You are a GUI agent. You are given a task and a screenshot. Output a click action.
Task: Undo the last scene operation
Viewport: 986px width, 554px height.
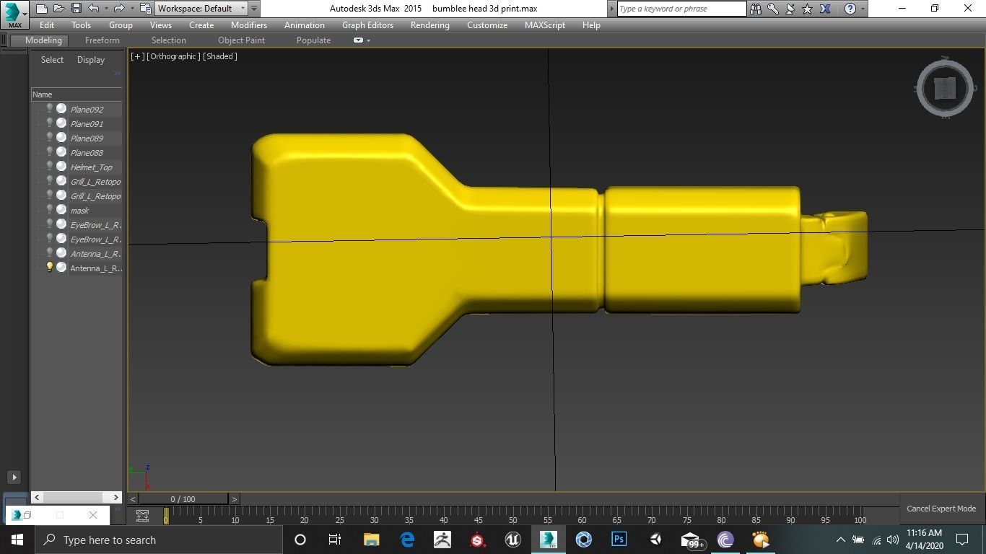93,9
